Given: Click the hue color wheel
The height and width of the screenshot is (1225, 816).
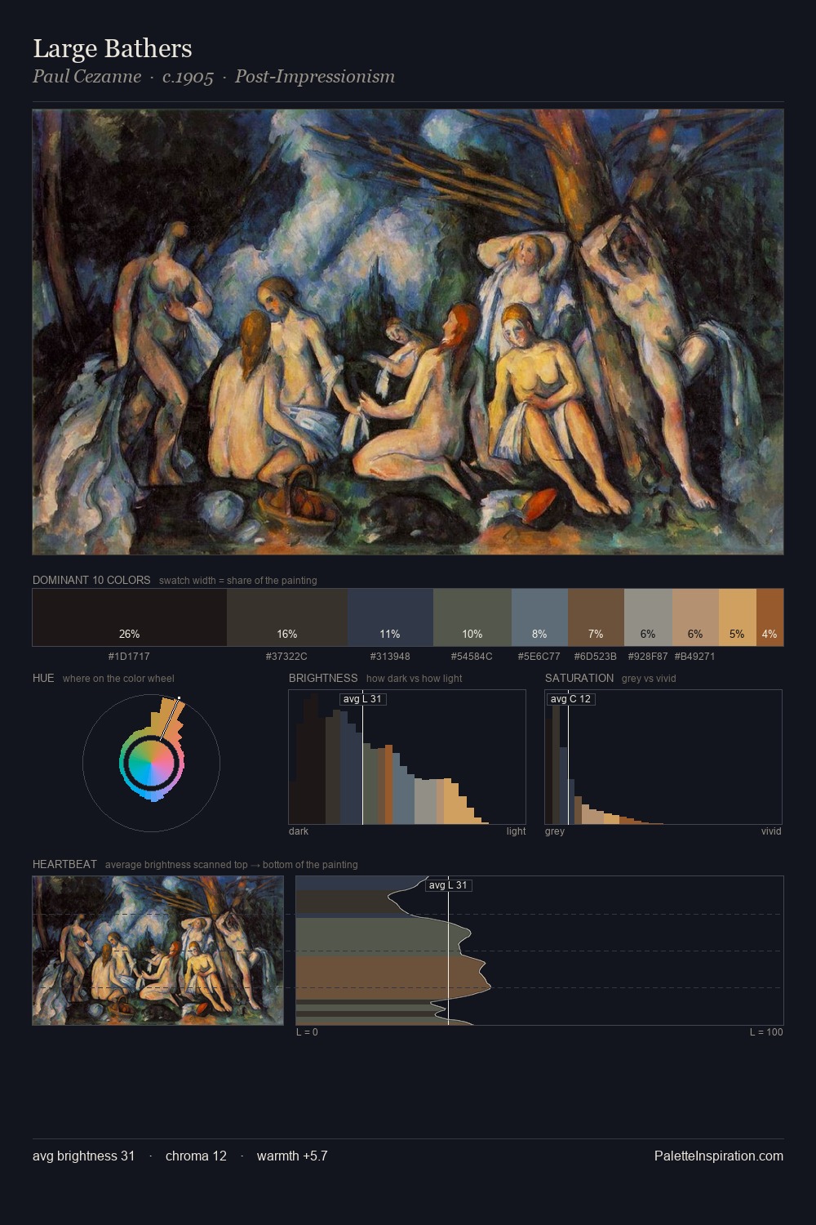Looking at the screenshot, I should pos(151,763).
